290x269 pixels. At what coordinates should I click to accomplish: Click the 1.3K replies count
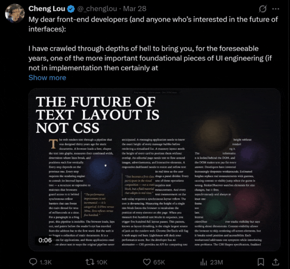[x=46, y=262]
